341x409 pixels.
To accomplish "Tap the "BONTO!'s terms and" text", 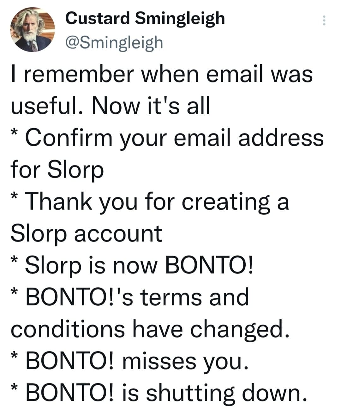I will coord(137,297).
